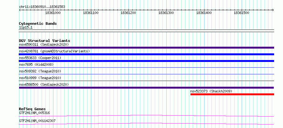Image resolution: width=283 pixels, height=128 pixels.
Task: Select nsv523373 (Shaikh2009) variant label
Action: pyautogui.click(x=211, y=91)
